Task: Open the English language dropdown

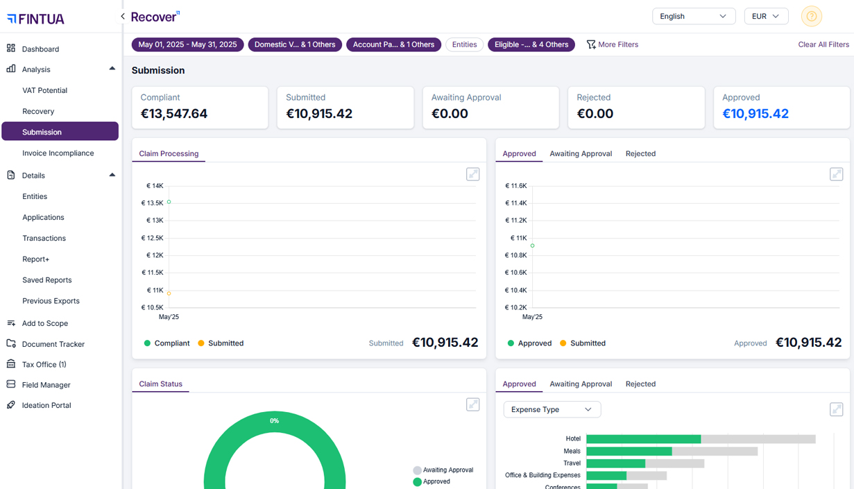Action: coord(693,16)
